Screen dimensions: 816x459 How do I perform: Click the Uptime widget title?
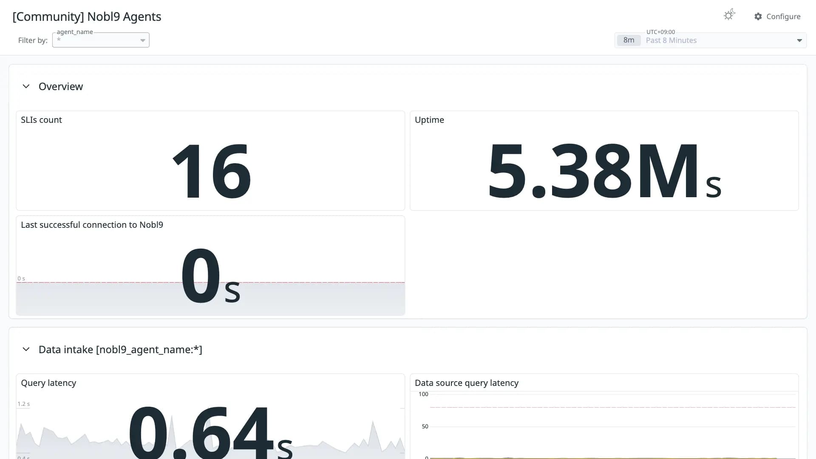point(429,120)
